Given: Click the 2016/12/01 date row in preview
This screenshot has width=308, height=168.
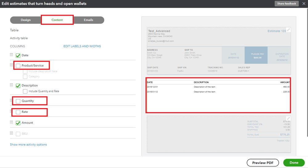Looking at the screenshot, I should [152, 87].
